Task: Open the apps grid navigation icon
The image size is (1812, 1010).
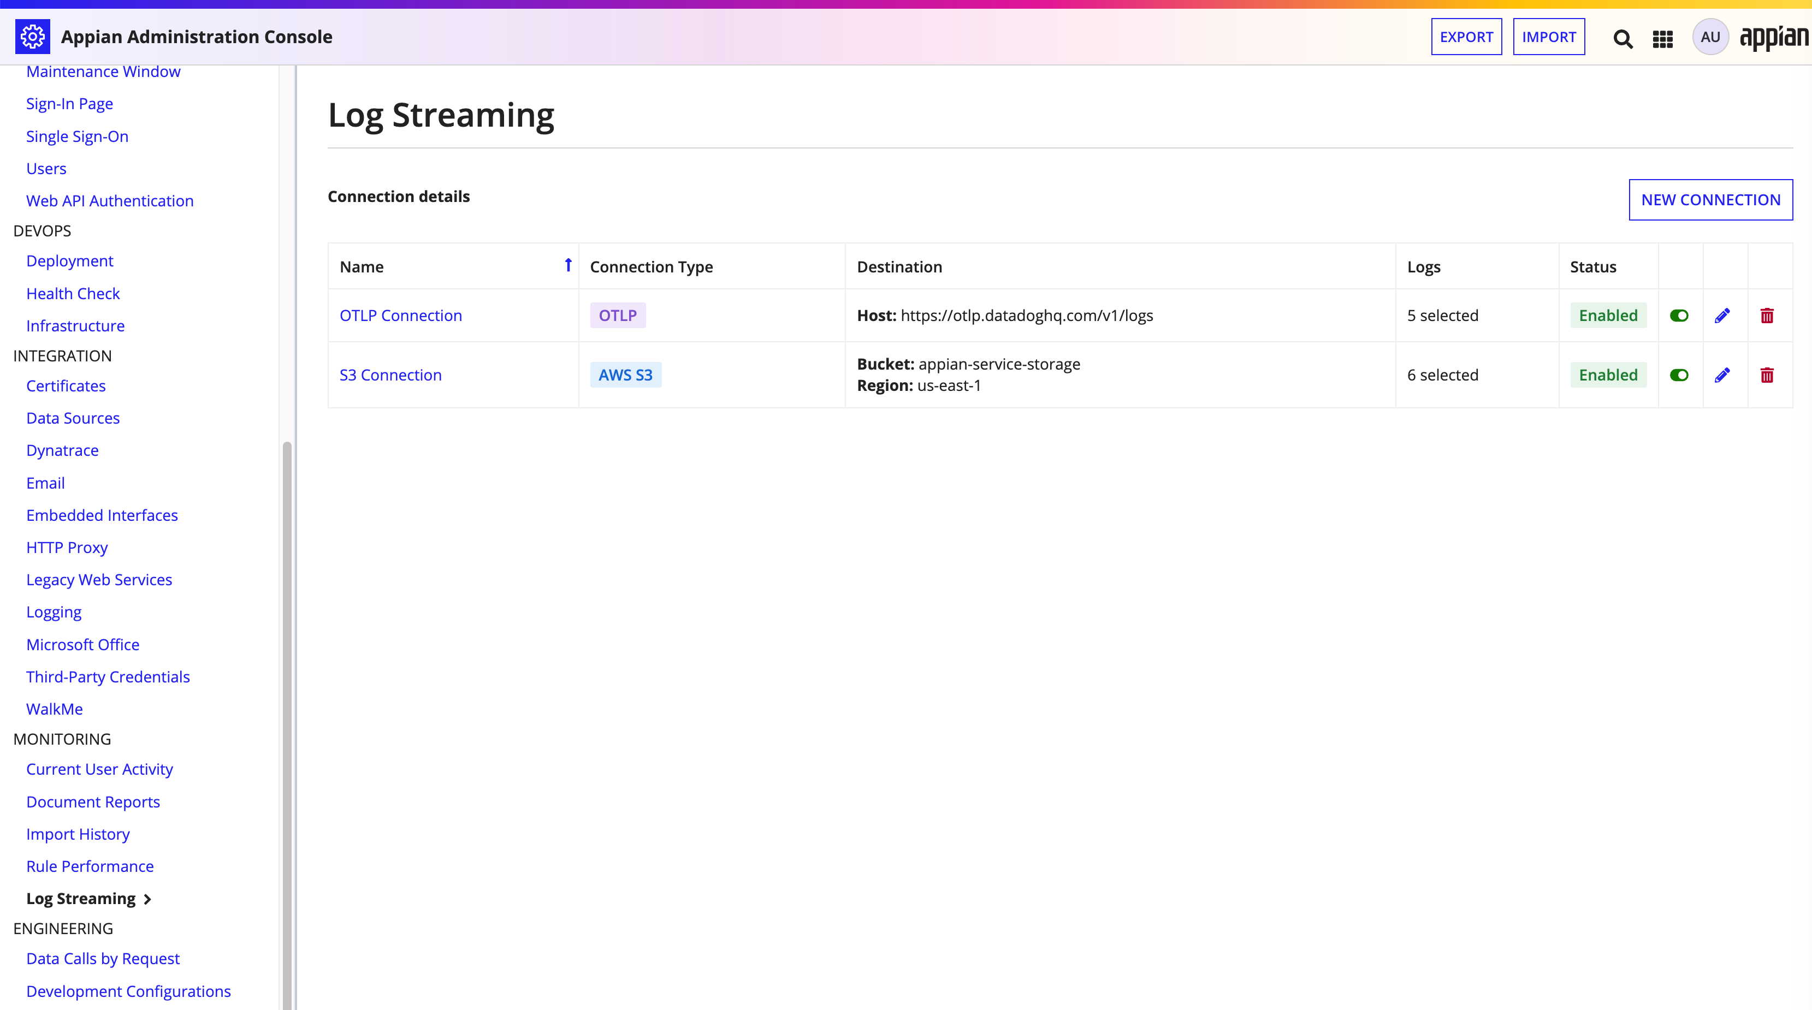Action: pyautogui.click(x=1663, y=39)
